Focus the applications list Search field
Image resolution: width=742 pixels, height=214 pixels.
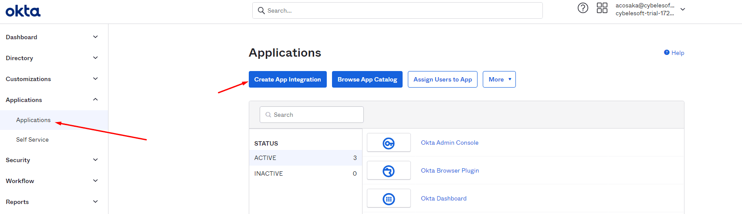click(312, 115)
